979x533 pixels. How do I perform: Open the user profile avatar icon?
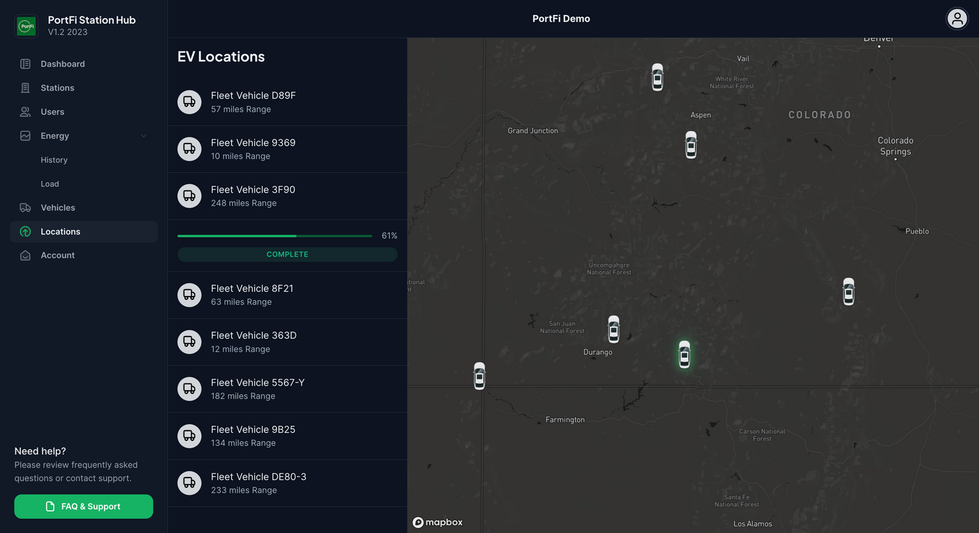(957, 19)
